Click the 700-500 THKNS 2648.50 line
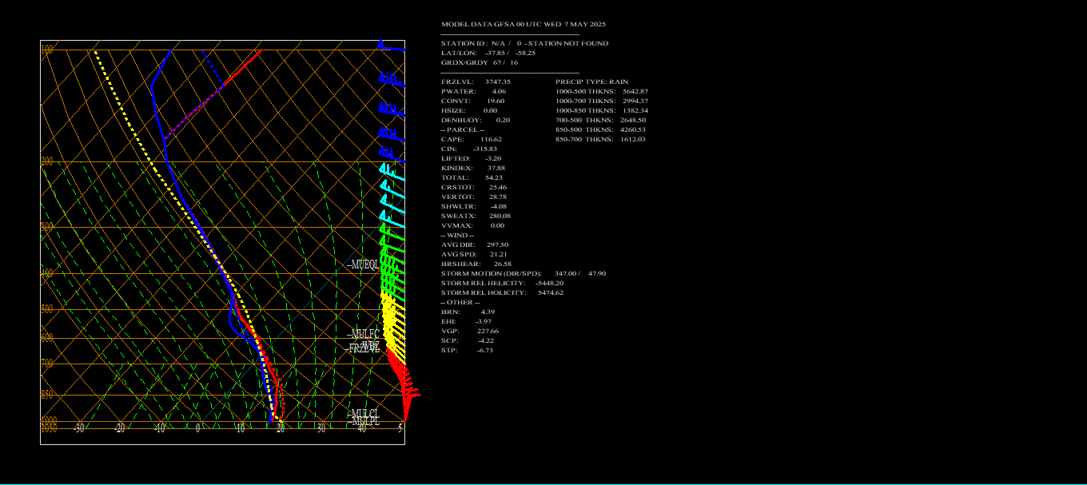The height and width of the screenshot is (485, 1087). [x=600, y=120]
